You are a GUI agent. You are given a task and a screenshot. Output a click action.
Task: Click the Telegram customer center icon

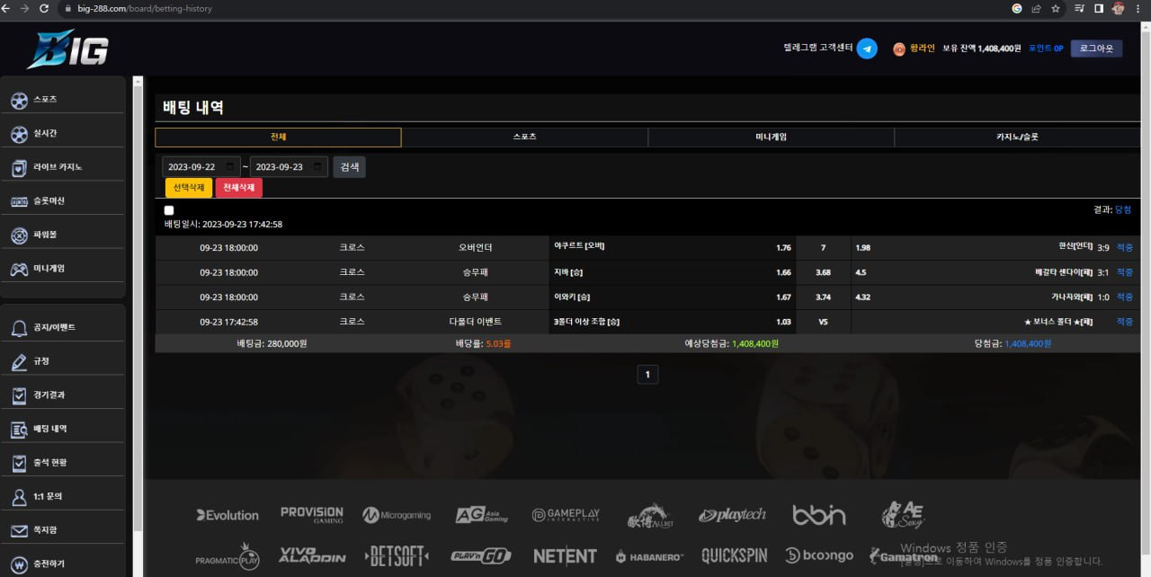click(867, 49)
